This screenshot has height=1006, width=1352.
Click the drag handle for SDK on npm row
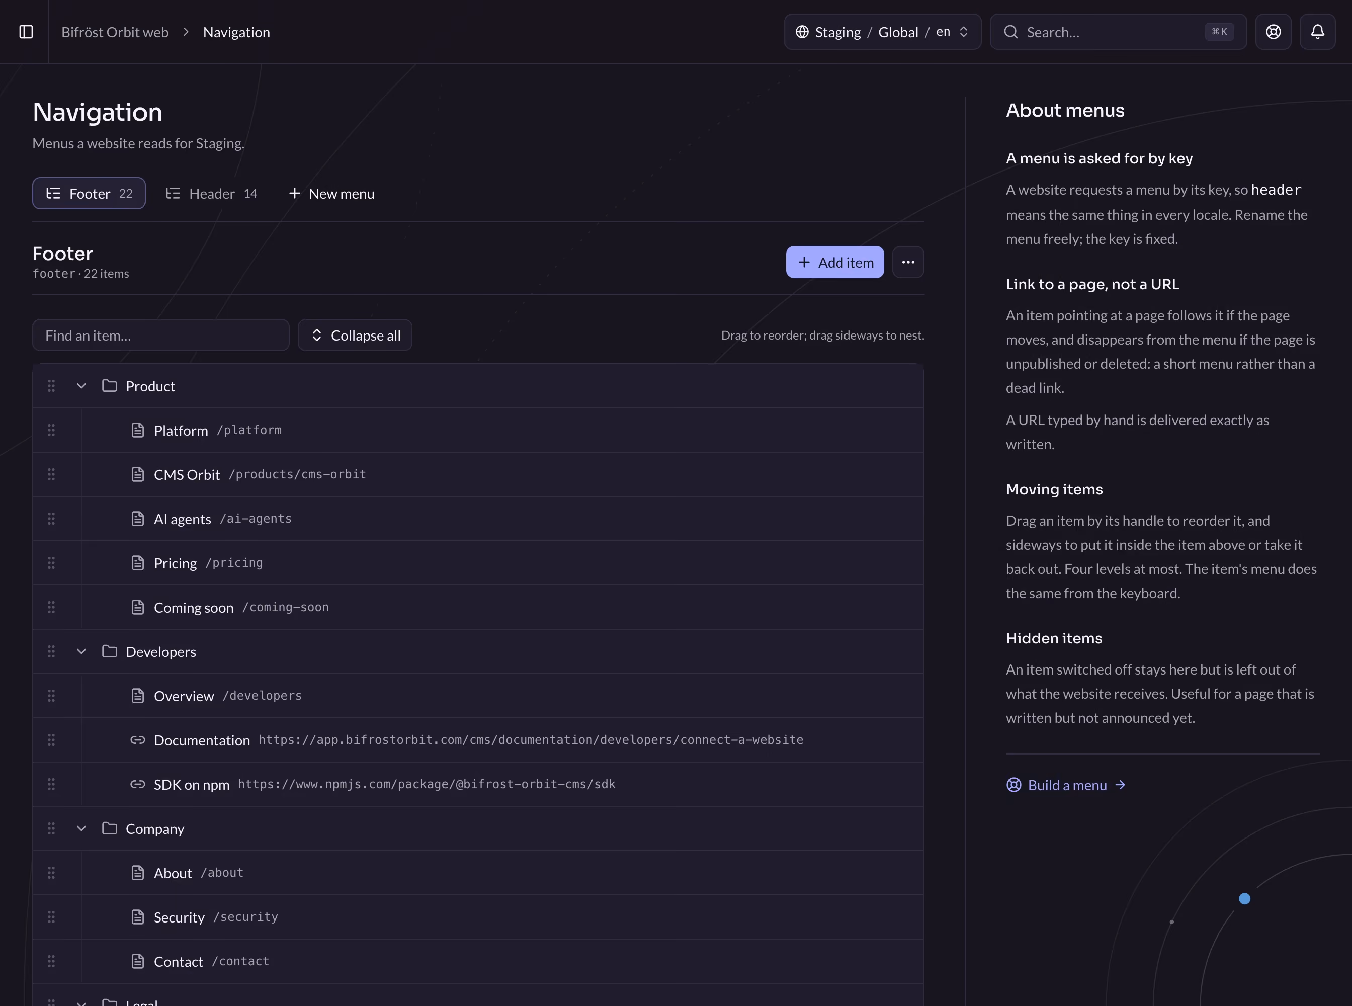[51, 784]
